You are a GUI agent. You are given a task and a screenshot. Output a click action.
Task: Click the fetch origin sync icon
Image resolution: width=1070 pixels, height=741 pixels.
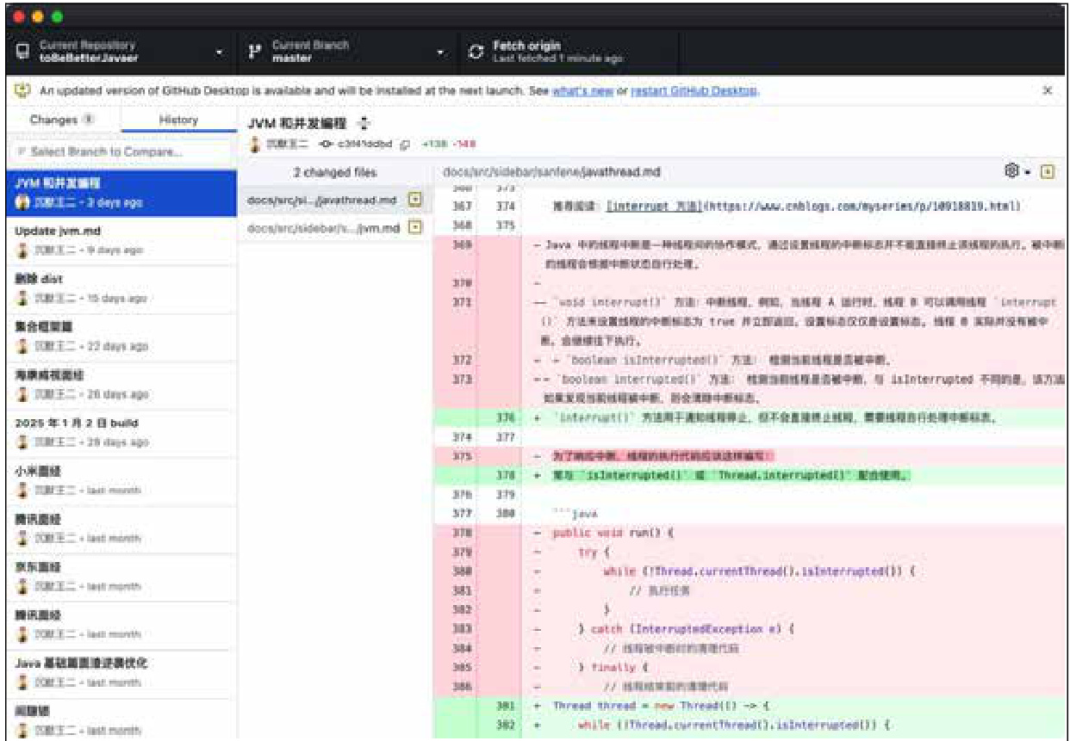[x=476, y=52]
